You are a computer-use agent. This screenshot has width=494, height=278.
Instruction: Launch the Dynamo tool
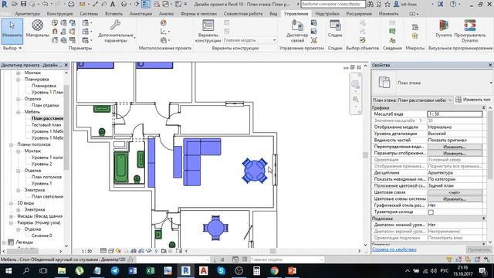(x=444, y=29)
